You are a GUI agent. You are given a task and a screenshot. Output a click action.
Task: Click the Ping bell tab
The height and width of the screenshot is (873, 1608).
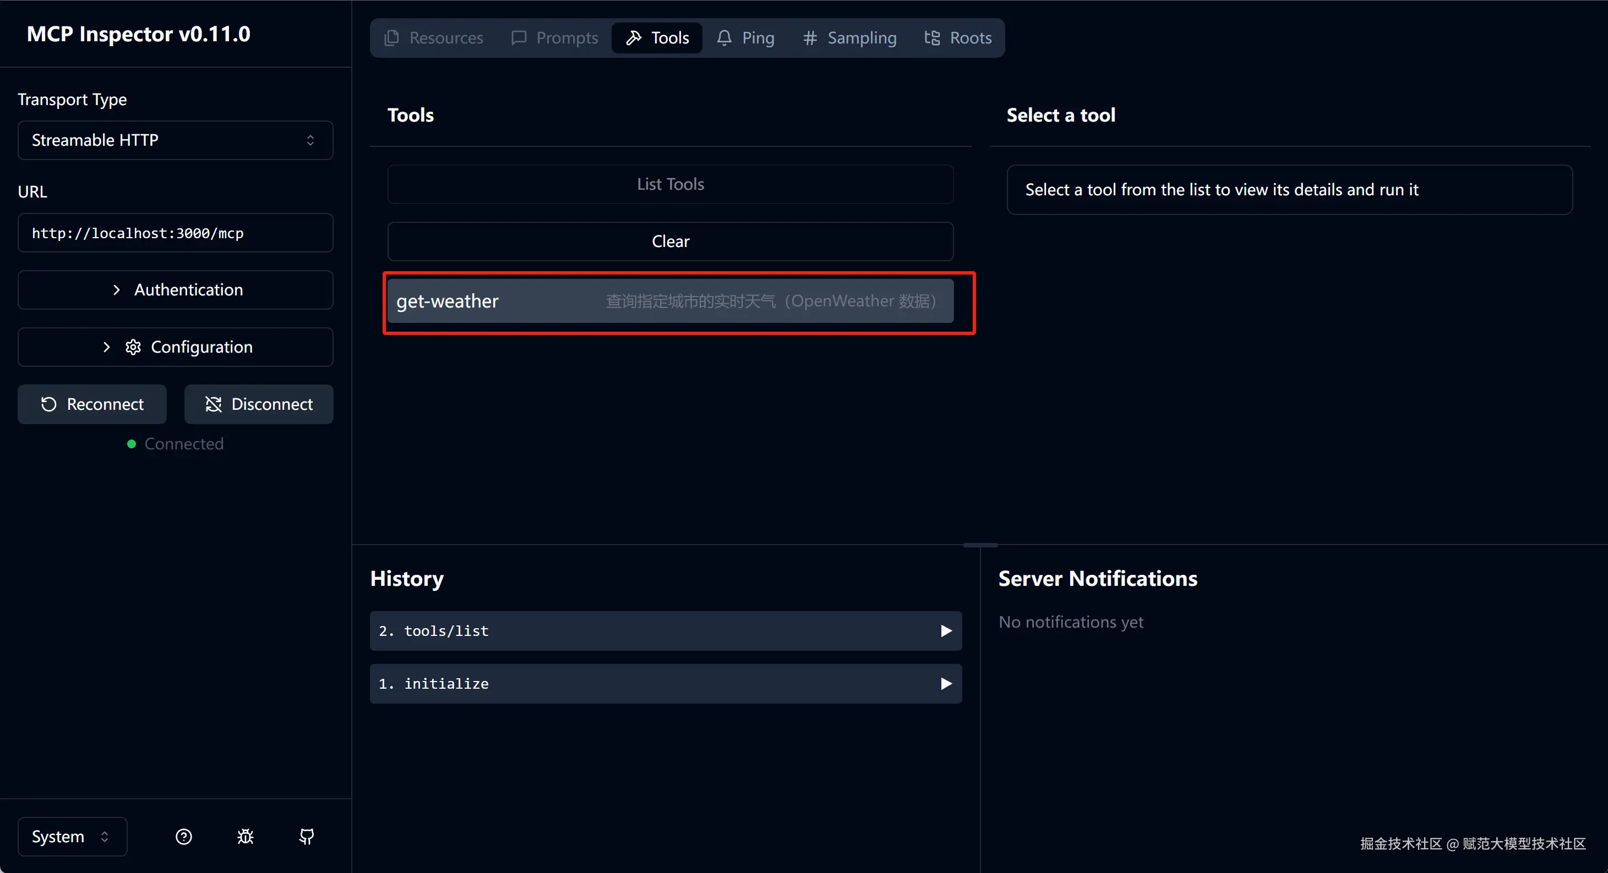click(x=746, y=38)
